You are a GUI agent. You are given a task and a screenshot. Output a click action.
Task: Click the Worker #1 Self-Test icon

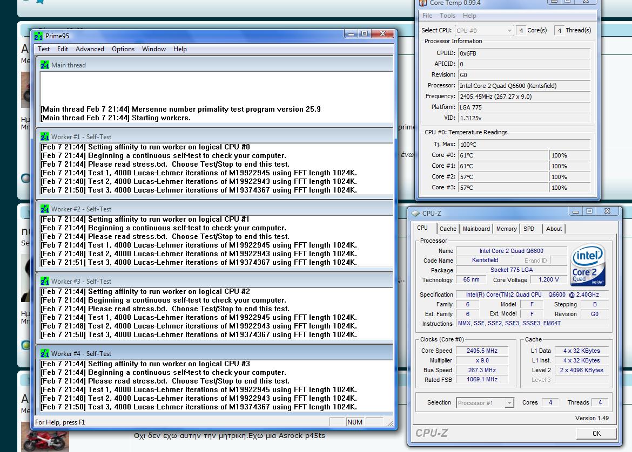coord(45,137)
